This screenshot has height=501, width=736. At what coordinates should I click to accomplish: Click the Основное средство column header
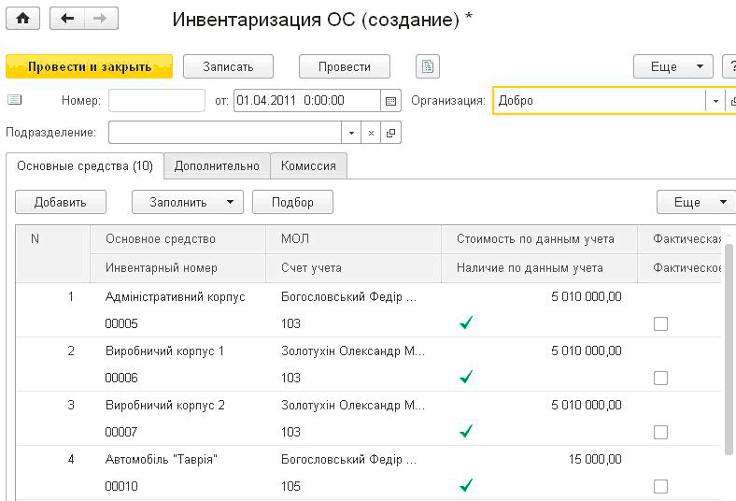coord(177,239)
